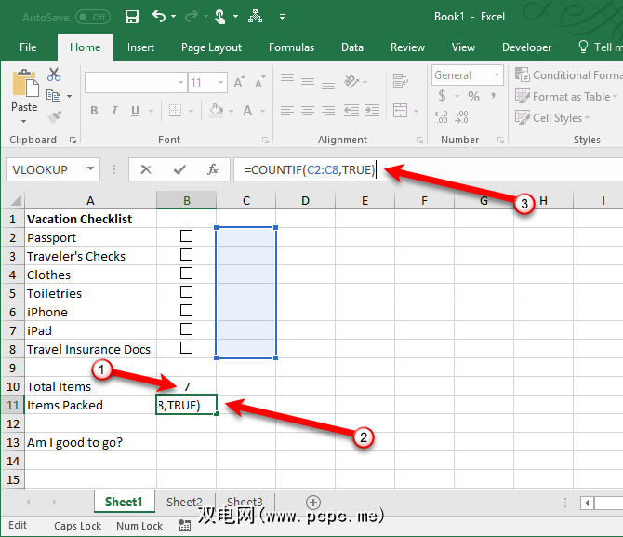Add a new sheet with plus icon
This screenshot has width=623, height=537.
(312, 503)
